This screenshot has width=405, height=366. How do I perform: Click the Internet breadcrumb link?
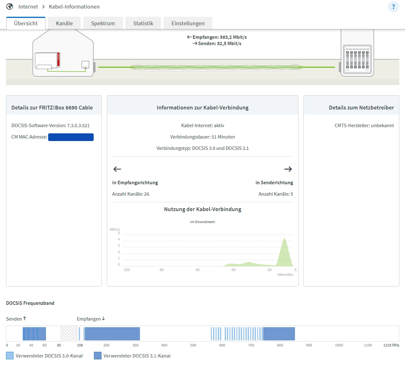28,7
